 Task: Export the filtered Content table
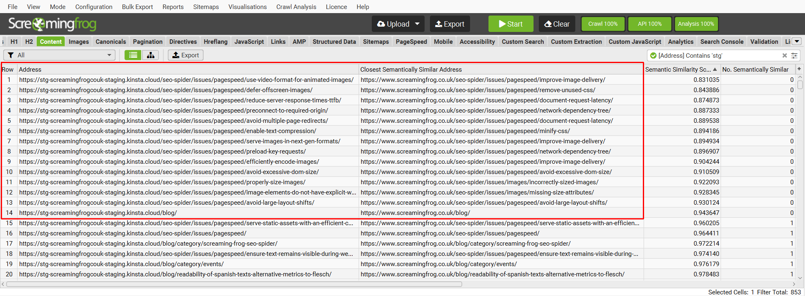click(x=185, y=55)
